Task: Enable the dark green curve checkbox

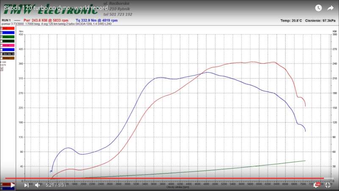Action: [x=1, y=41]
